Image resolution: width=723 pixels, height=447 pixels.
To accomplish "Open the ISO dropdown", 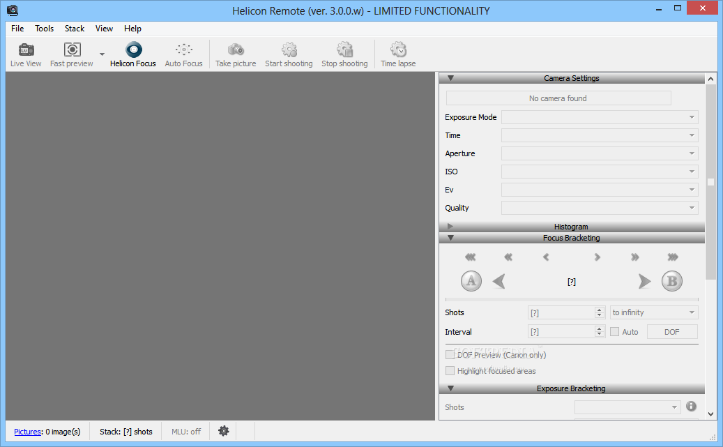I will point(600,172).
